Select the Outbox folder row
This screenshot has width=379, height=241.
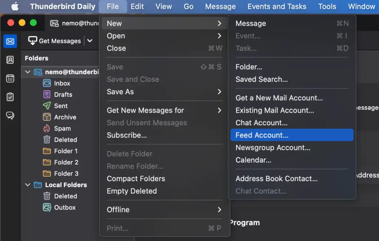coord(60,207)
